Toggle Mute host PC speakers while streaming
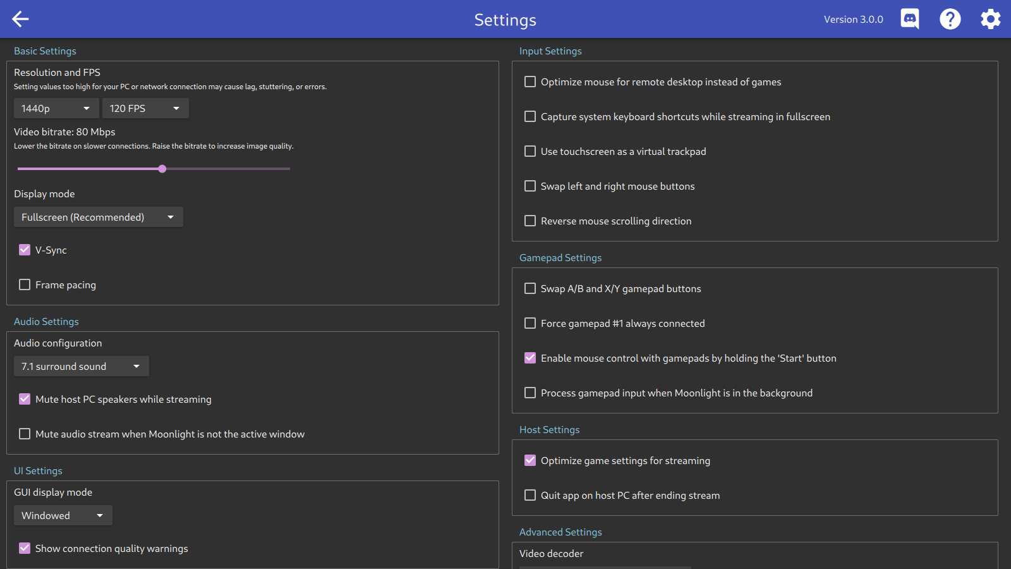This screenshot has height=569, width=1011. 25,399
